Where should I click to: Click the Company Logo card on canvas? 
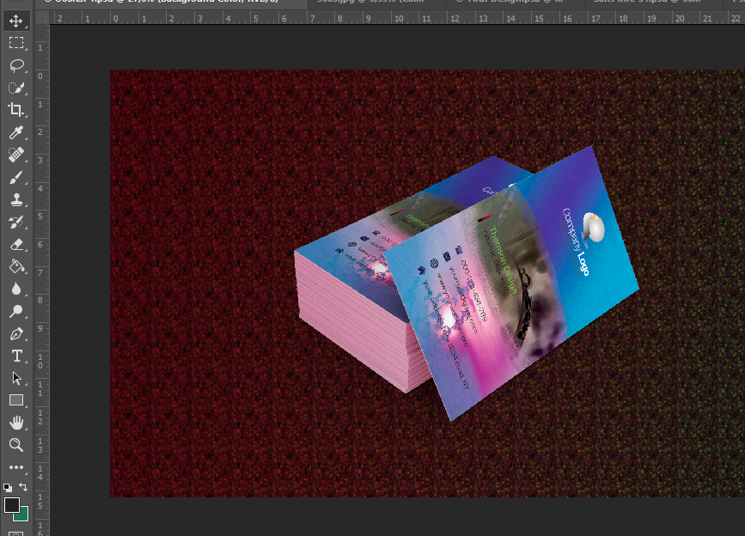pos(512,284)
